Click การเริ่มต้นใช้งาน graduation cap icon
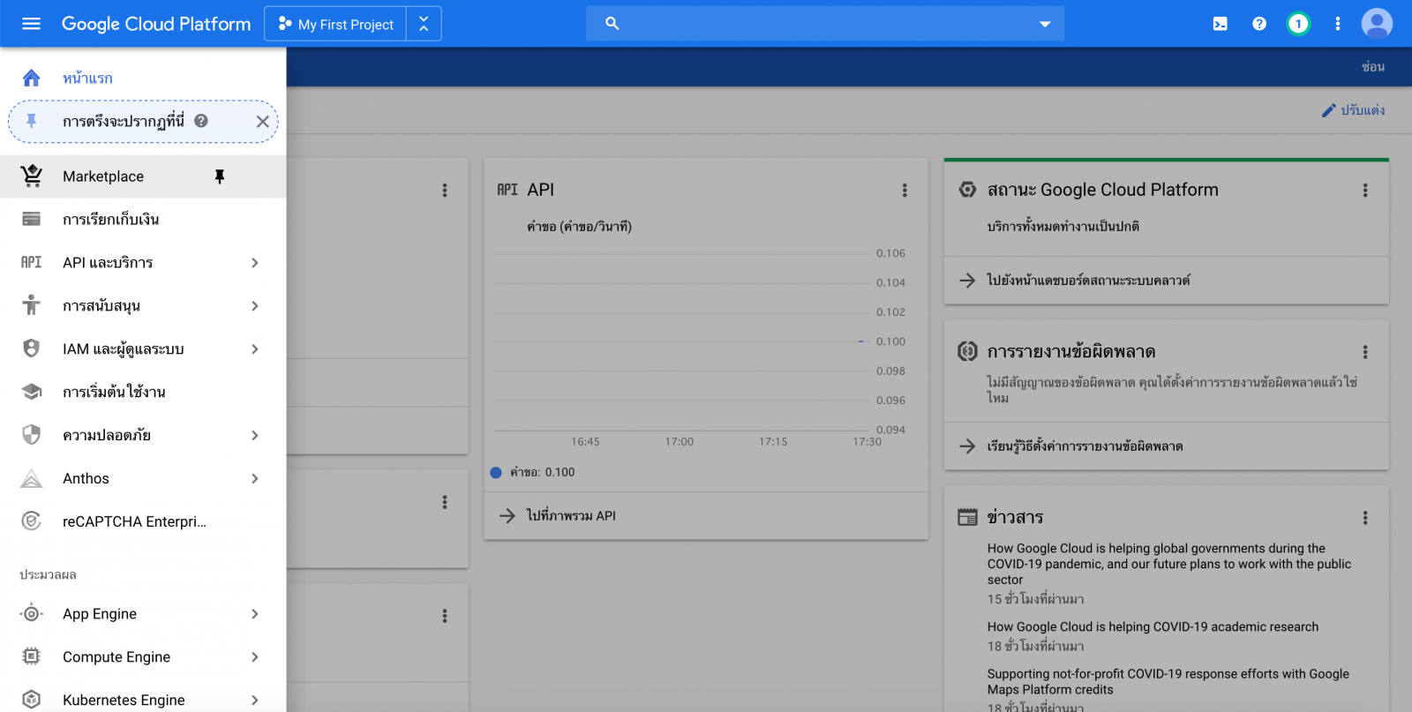This screenshot has width=1412, height=712. click(31, 392)
